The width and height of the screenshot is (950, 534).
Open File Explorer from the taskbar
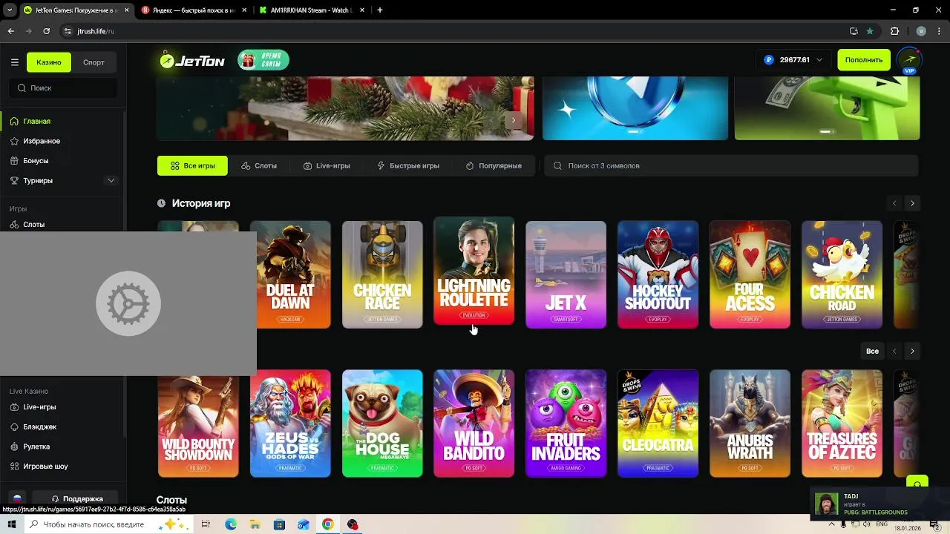pos(255,524)
